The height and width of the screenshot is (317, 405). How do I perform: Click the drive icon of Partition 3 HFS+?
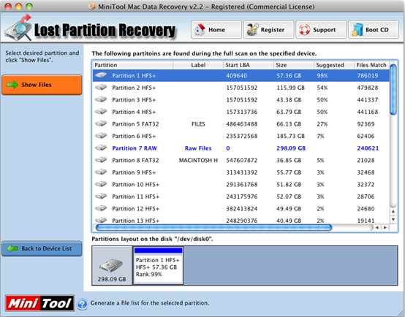[x=101, y=99]
